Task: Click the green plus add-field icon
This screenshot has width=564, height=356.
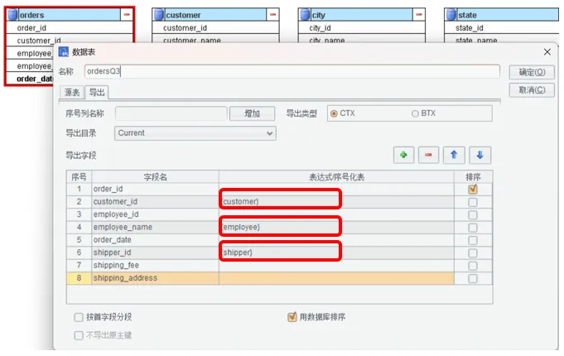Action: click(403, 155)
